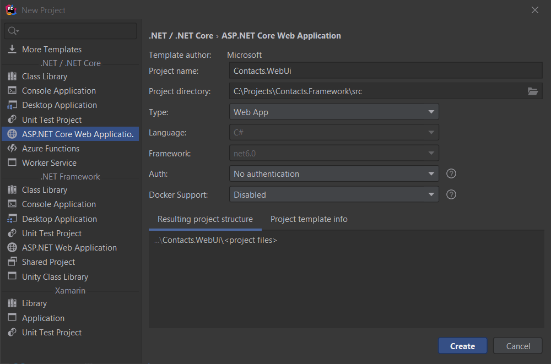This screenshot has width=551, height=364.
Task: Click the More Templates download icon
Action: pos(12,49)
